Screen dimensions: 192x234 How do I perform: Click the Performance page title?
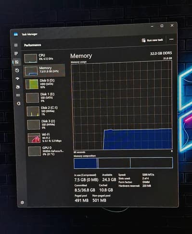(x=32, y=45)
